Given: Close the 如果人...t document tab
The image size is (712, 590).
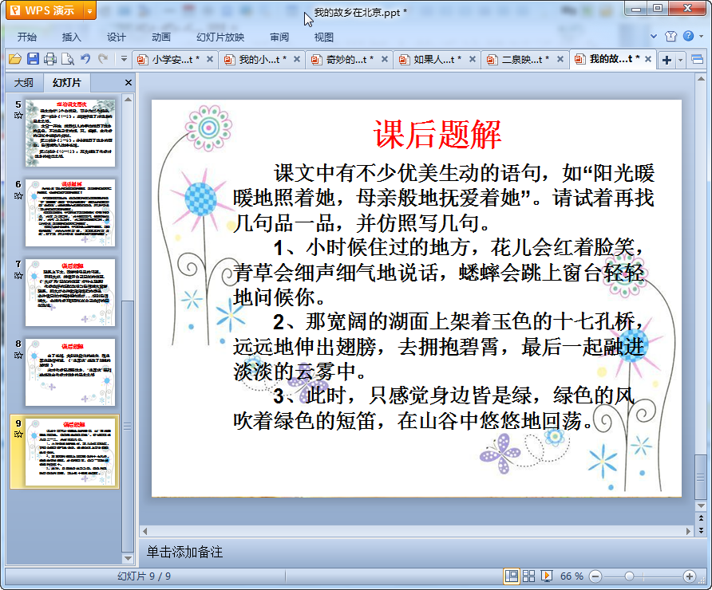Looking at the screenshot, I should (473, 59).
